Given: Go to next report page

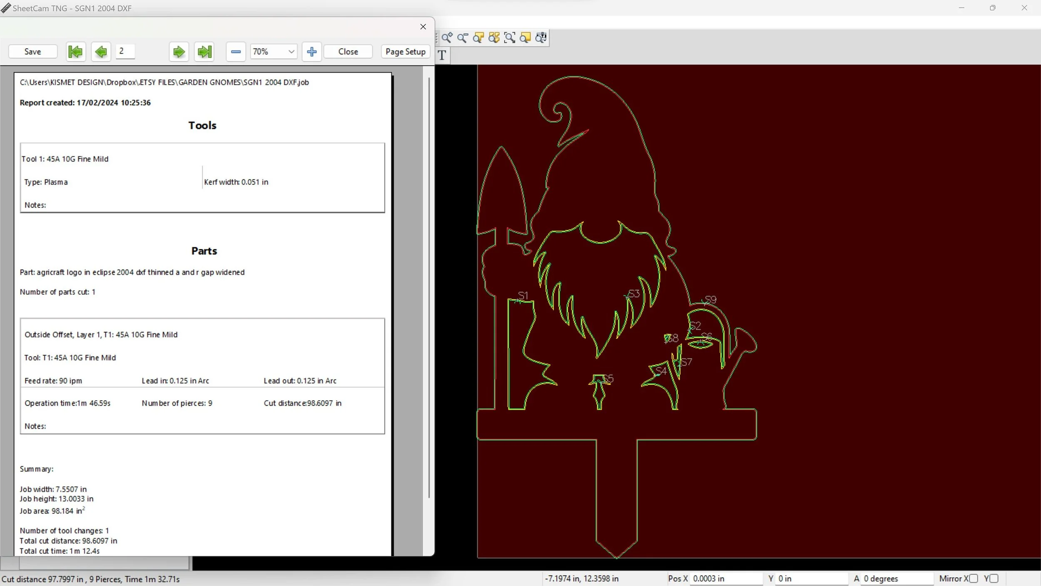Looking at the screenshot, I should [179, 52].
